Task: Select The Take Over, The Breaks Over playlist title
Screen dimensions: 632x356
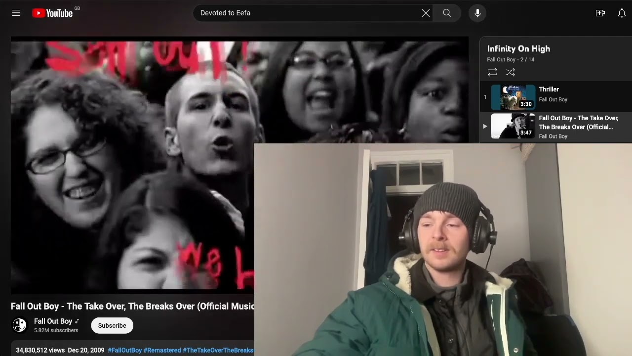Action: point(578,123)
